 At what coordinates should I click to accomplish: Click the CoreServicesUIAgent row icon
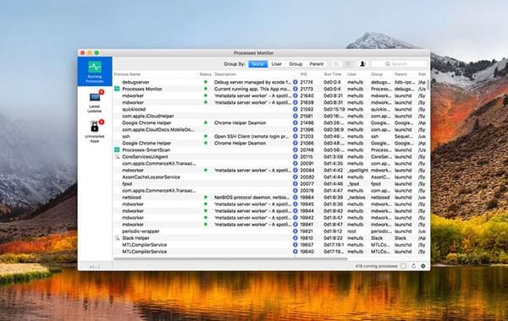click(118, 157)
